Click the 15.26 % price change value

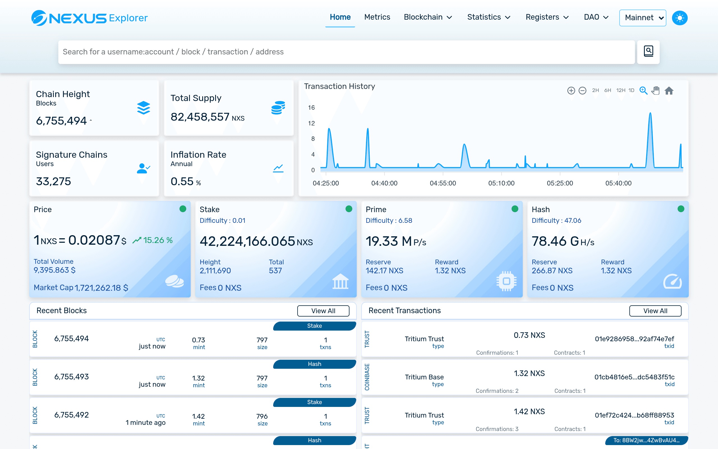[x=158, y=240]
